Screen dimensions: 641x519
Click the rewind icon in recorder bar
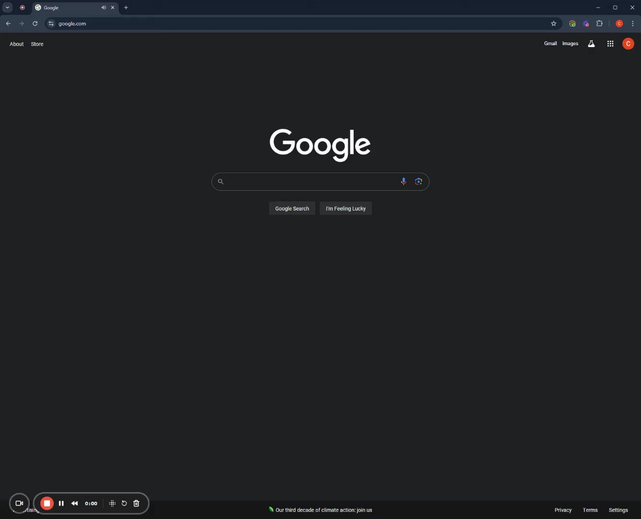point(75,503)
